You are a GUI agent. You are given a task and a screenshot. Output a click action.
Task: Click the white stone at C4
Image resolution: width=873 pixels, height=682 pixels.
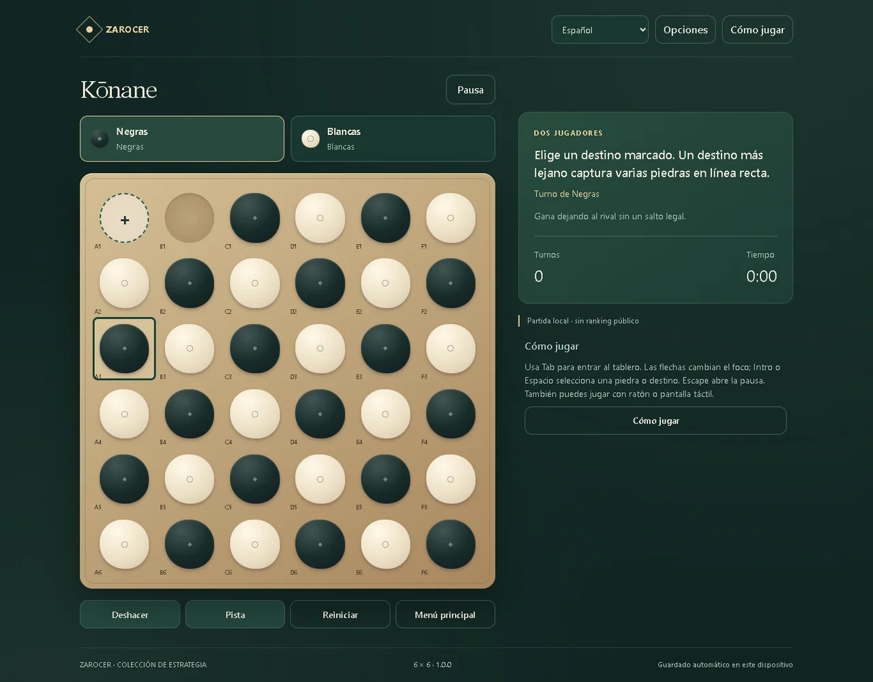point(255,414)
